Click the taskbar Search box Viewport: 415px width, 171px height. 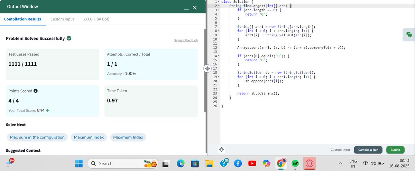[x=122, y=163]
